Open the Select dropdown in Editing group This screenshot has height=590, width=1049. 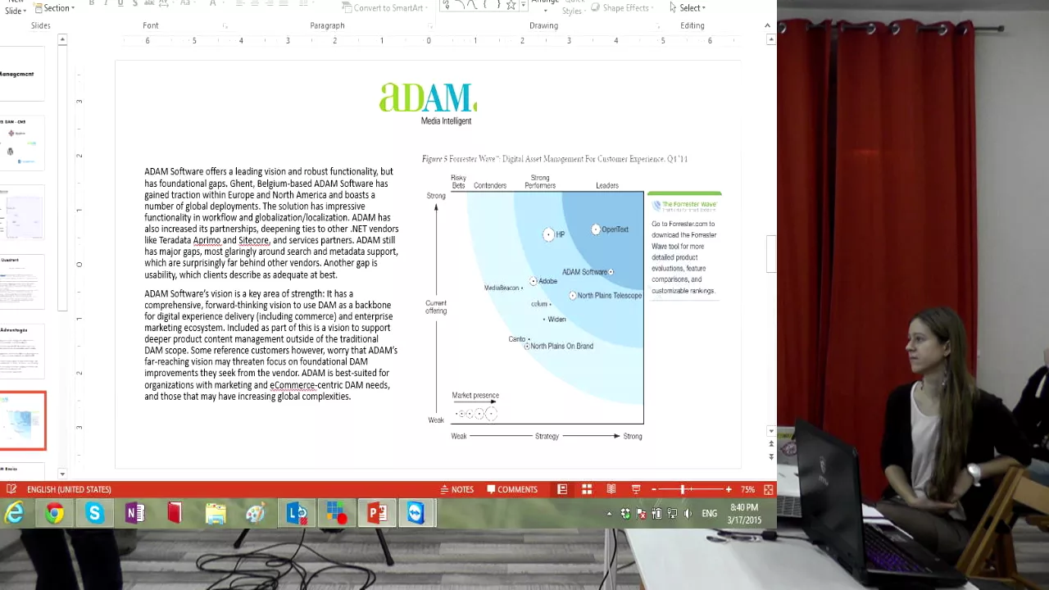(687, 7)
